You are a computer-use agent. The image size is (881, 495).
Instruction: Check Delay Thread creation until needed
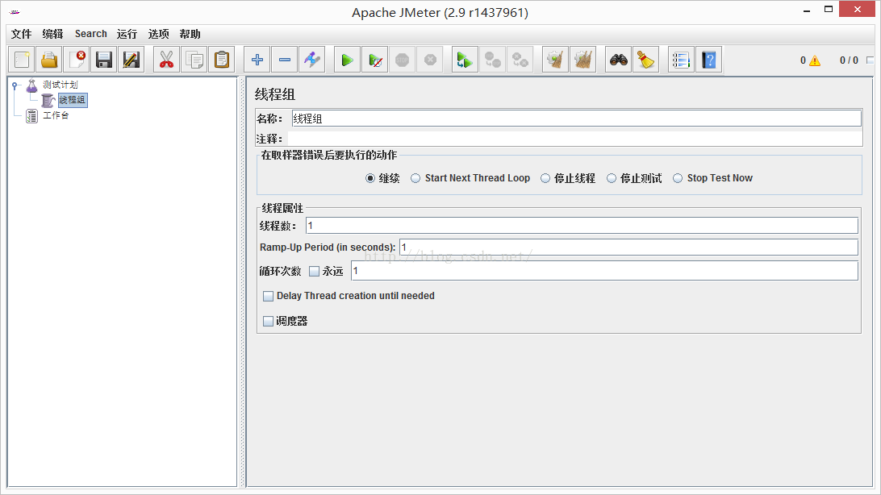(269, 297)
